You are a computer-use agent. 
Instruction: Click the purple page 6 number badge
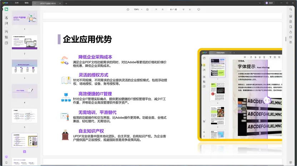point(24,151)
